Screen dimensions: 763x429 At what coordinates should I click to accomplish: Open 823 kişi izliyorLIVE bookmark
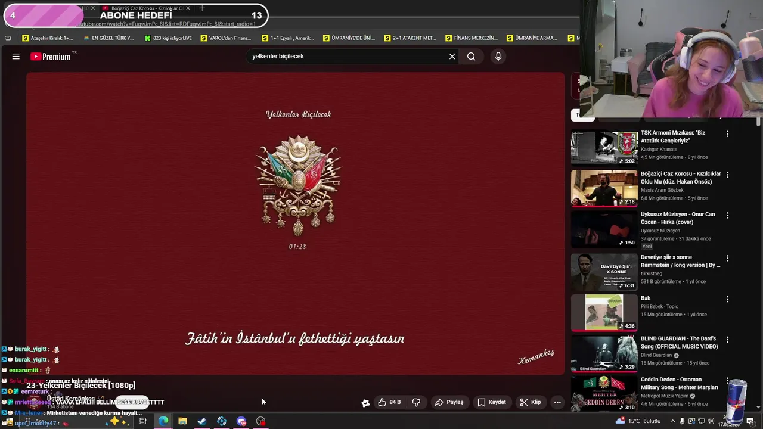click(x=168, y=38)
